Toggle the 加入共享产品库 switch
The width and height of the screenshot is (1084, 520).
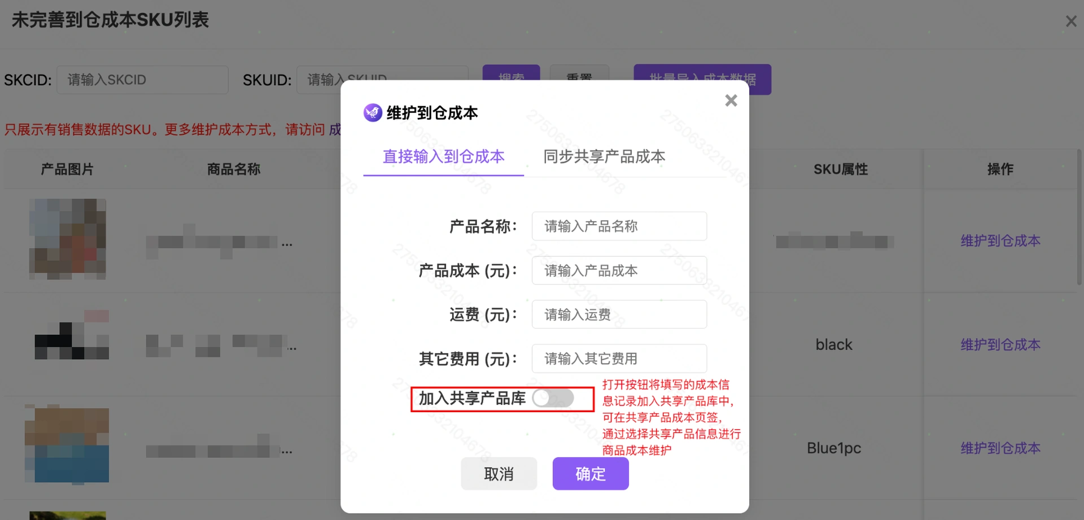553,398
